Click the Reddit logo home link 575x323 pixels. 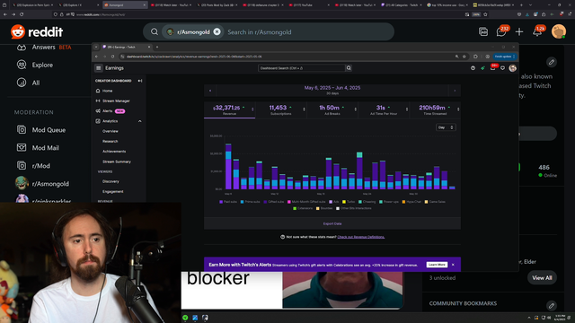click(37, 32)
